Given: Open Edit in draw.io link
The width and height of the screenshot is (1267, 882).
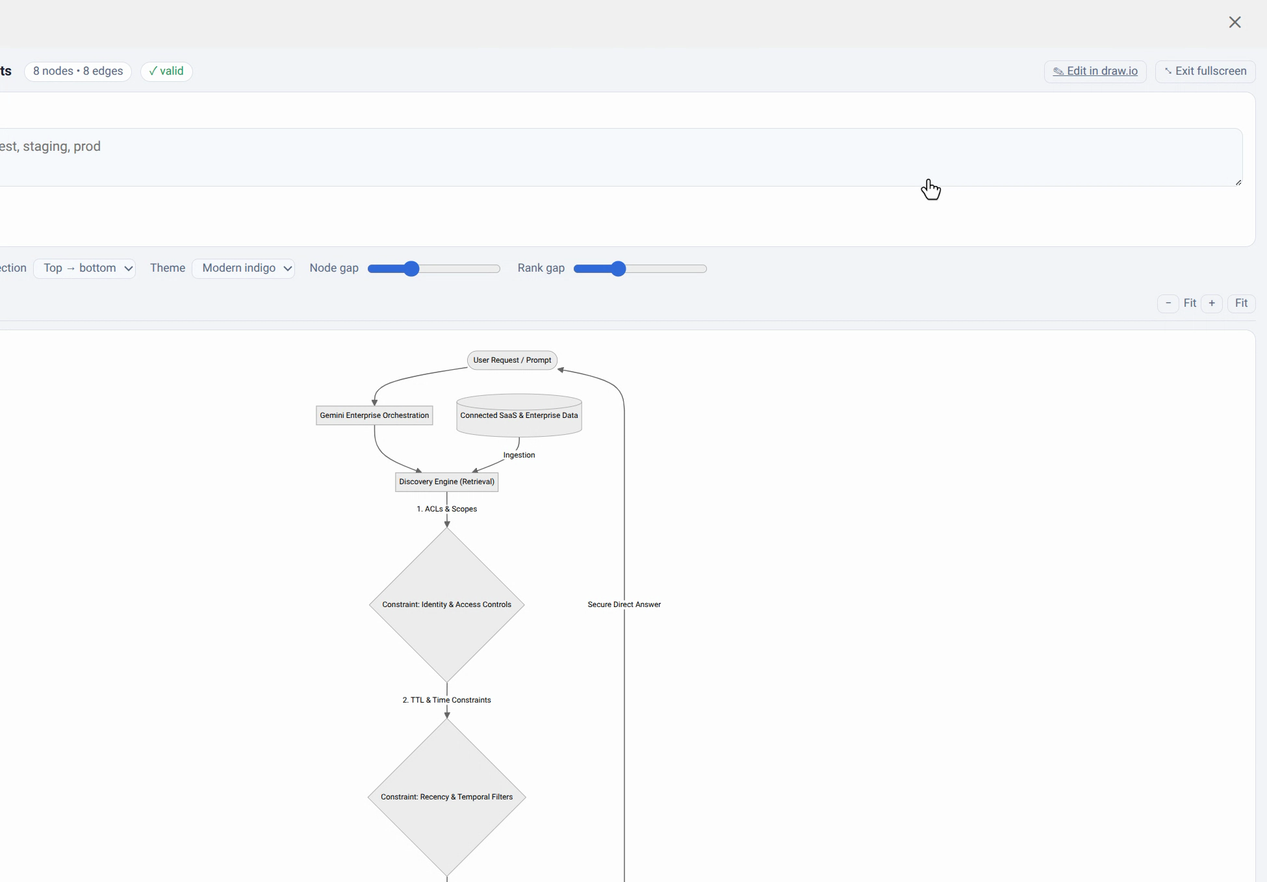Looking at the screenshot, I should 1095,71.
